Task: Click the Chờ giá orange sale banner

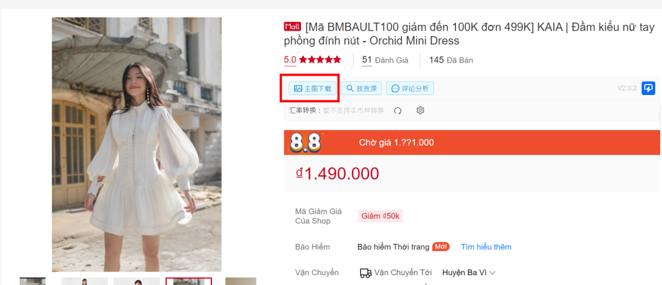Action: click(471, 143)
